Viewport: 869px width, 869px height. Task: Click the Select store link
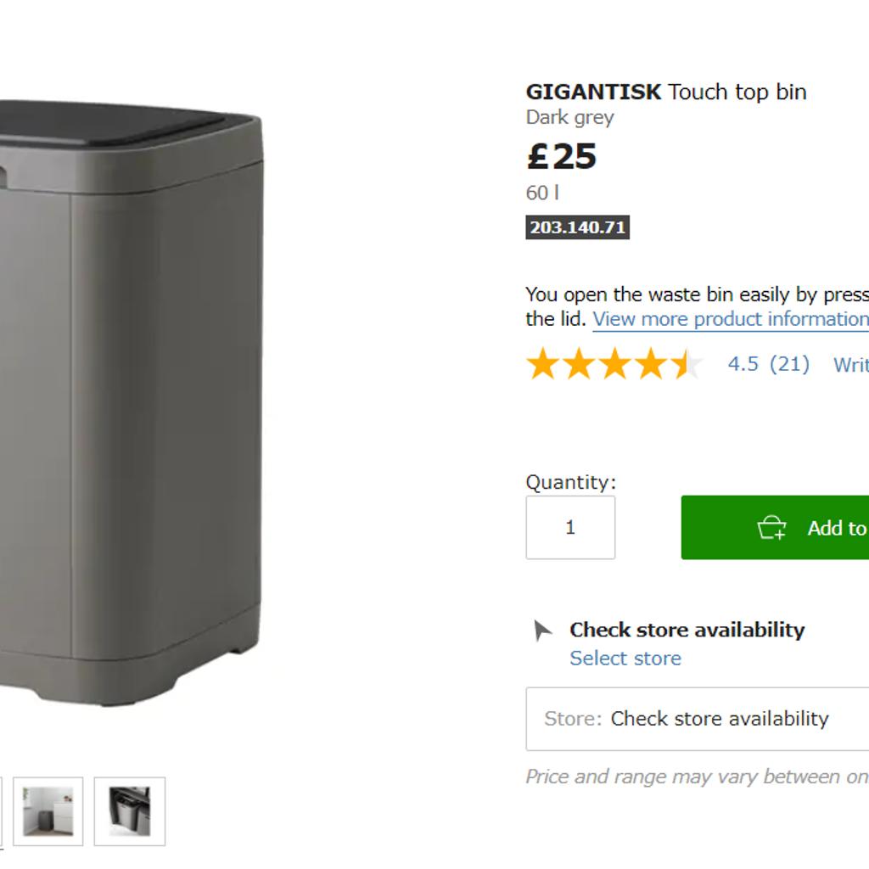click(627, 658)
